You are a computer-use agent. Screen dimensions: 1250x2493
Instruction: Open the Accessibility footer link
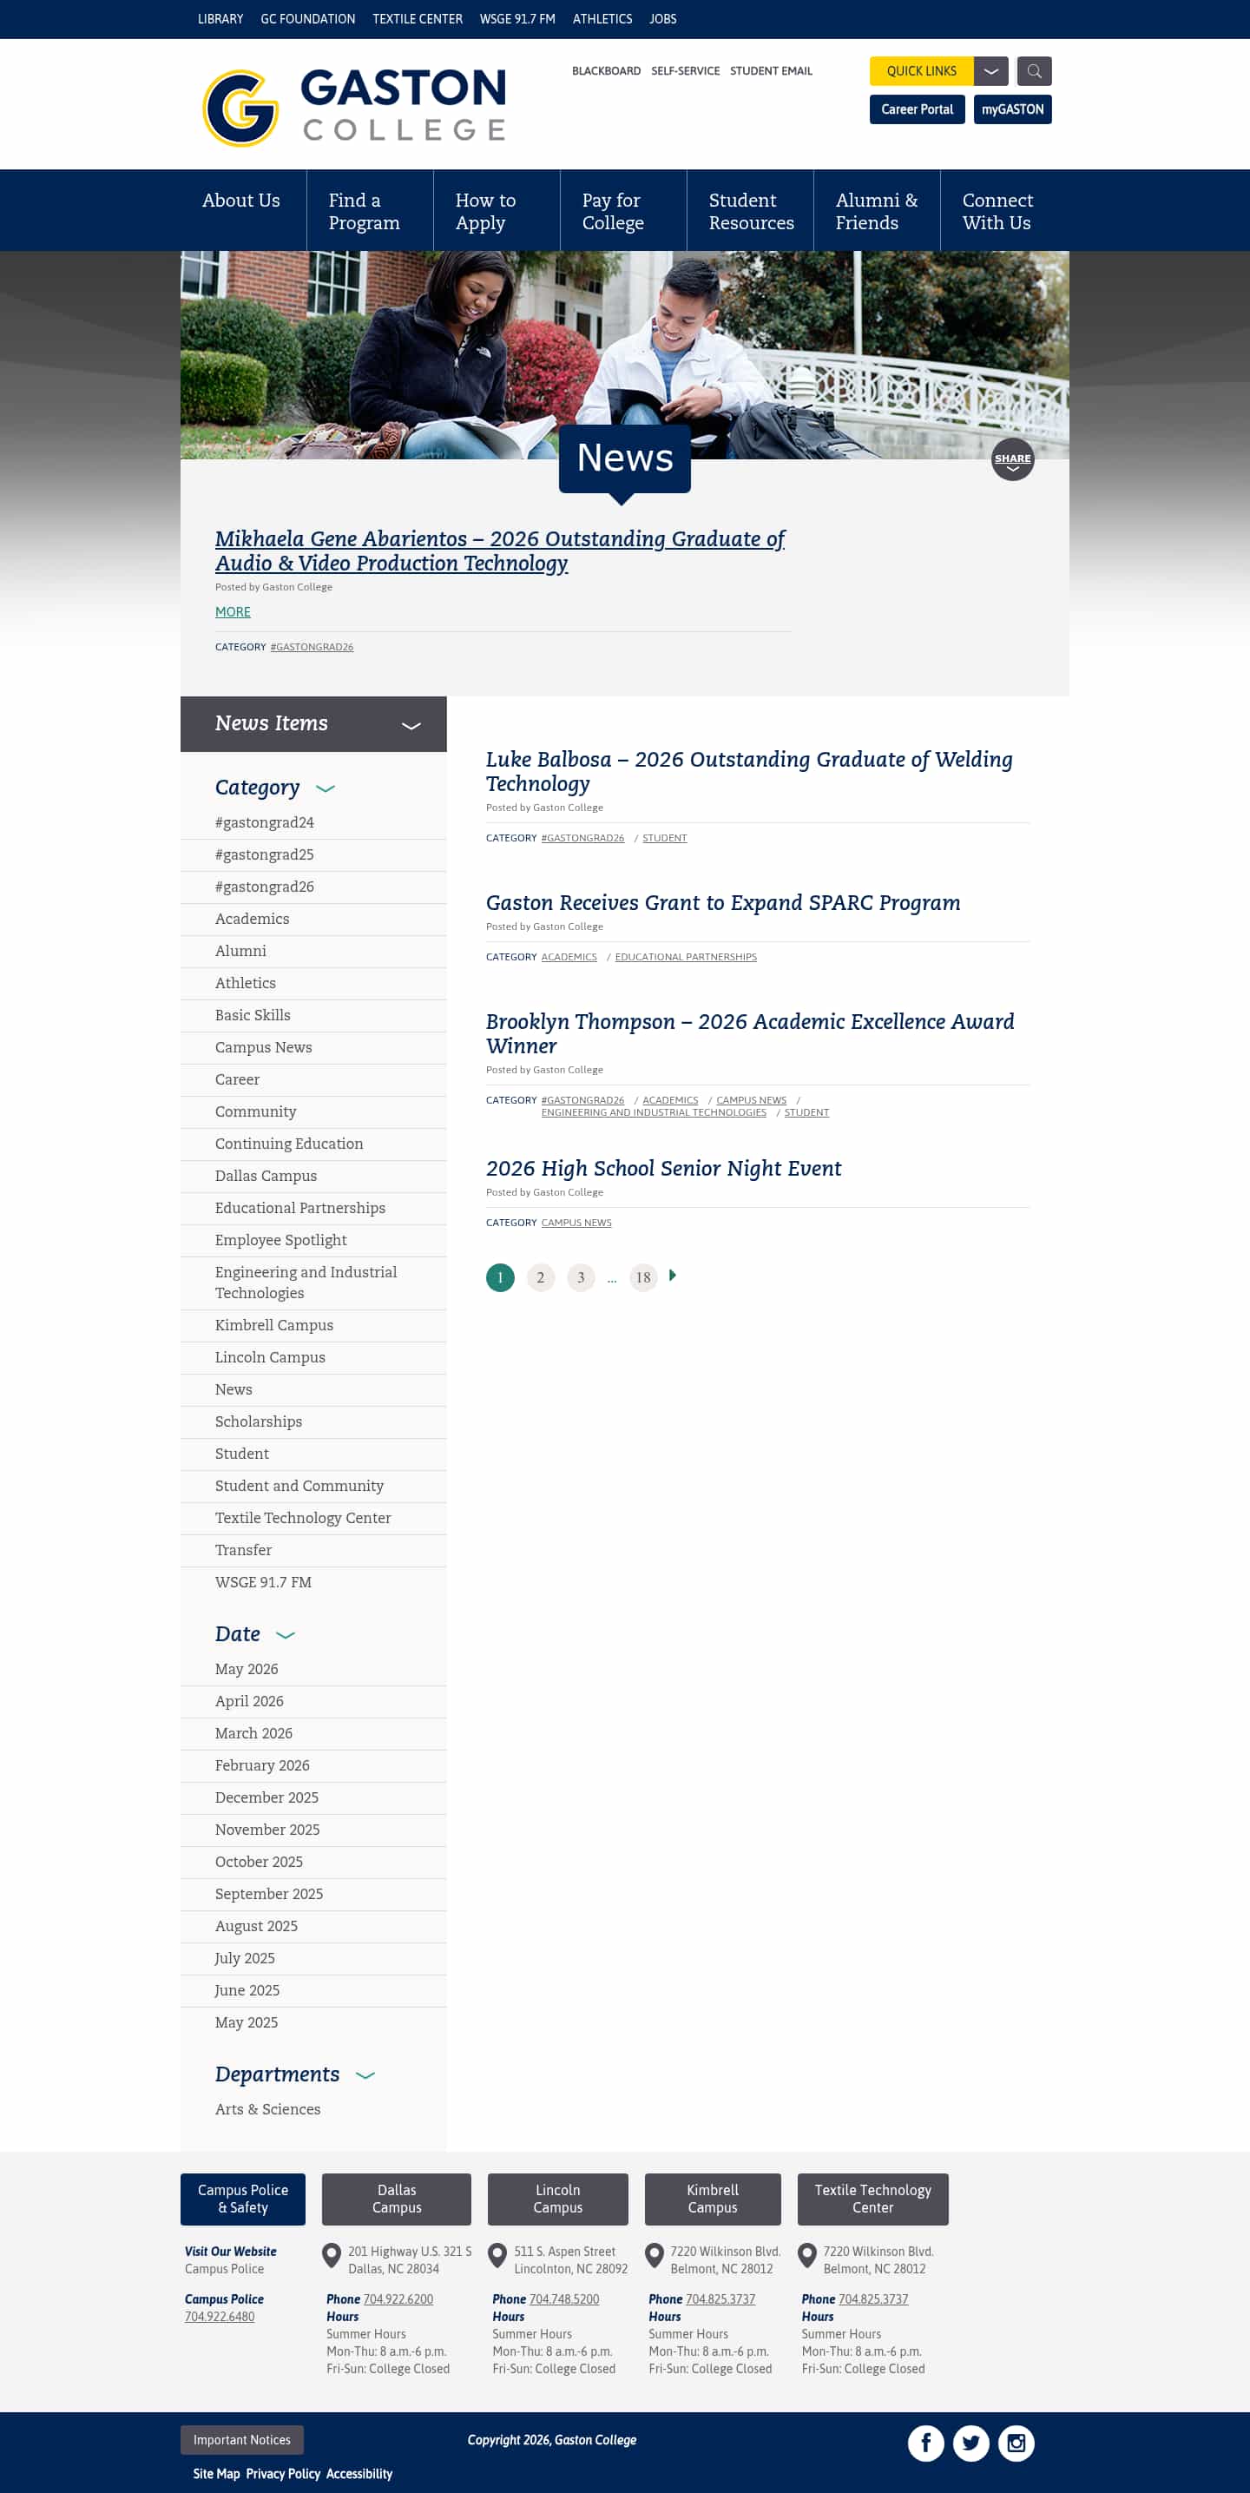tap(359, 2474)
